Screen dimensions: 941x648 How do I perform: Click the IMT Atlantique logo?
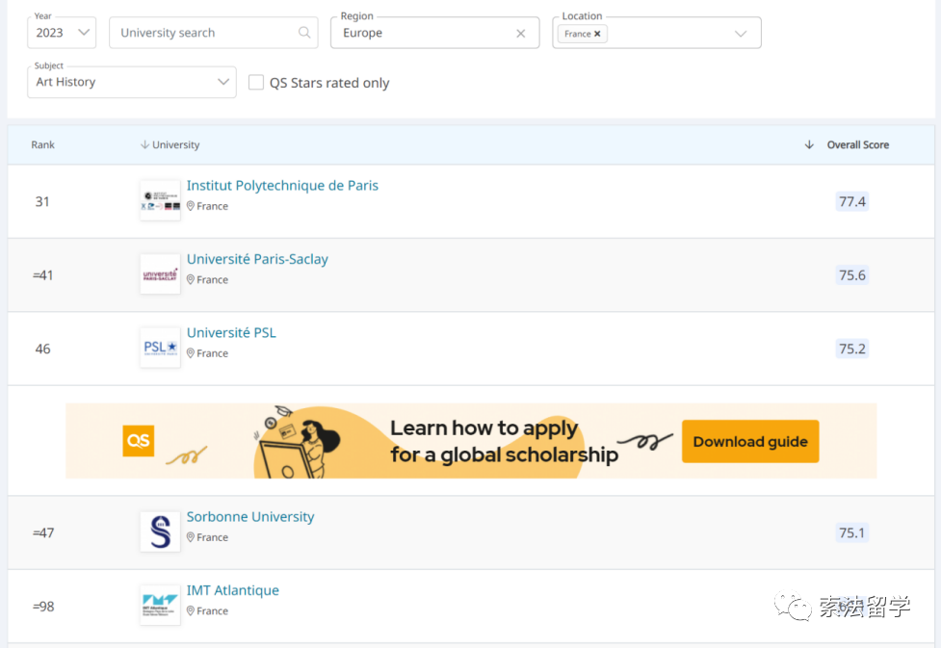[160, 606]
